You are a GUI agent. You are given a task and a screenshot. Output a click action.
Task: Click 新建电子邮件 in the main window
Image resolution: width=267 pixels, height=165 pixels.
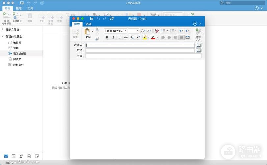coord(6,18)
